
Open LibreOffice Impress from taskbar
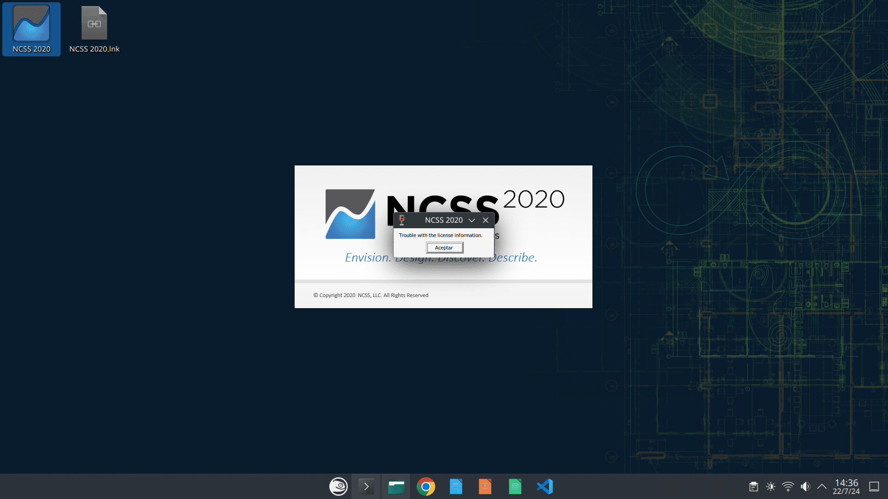(485, 487)
